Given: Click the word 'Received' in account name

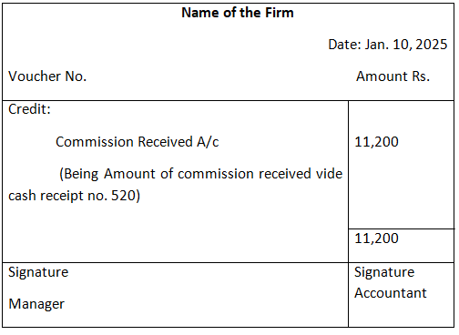Looking at the screenshot, I should tap(165, 142).
